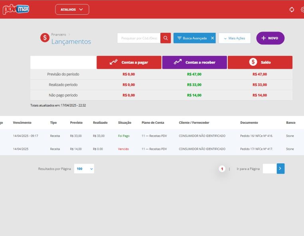Click the purple Novo button
The image size is (304, 236).
[270, 38]
